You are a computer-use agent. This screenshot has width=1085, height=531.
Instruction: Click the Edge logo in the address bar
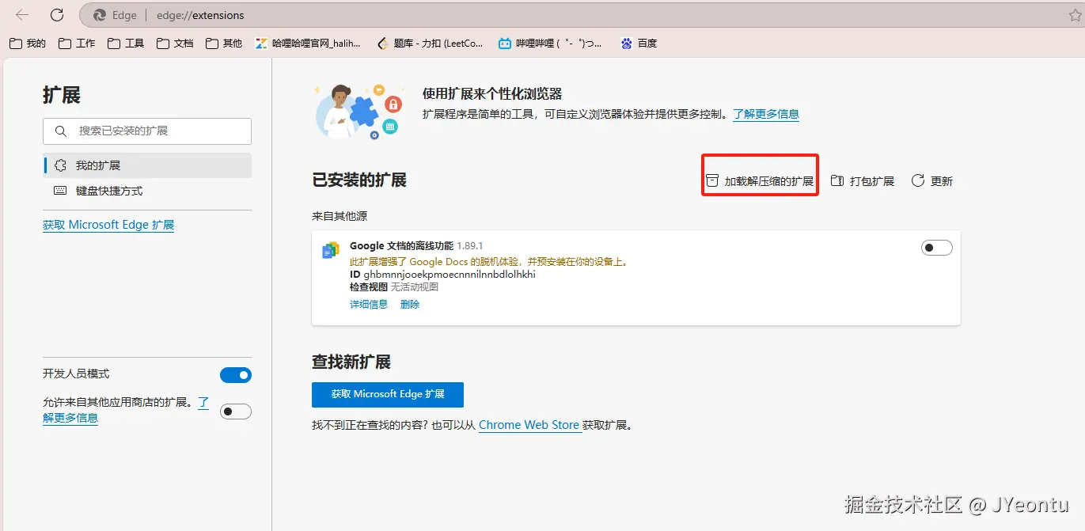100,15
